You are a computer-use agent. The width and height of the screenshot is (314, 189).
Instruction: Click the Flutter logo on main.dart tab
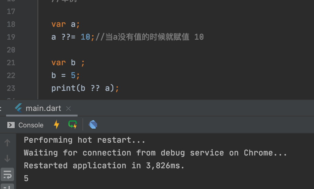coord(18,108)
